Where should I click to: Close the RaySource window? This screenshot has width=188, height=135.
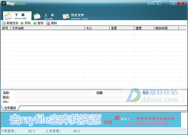click(x=181, y=3)
